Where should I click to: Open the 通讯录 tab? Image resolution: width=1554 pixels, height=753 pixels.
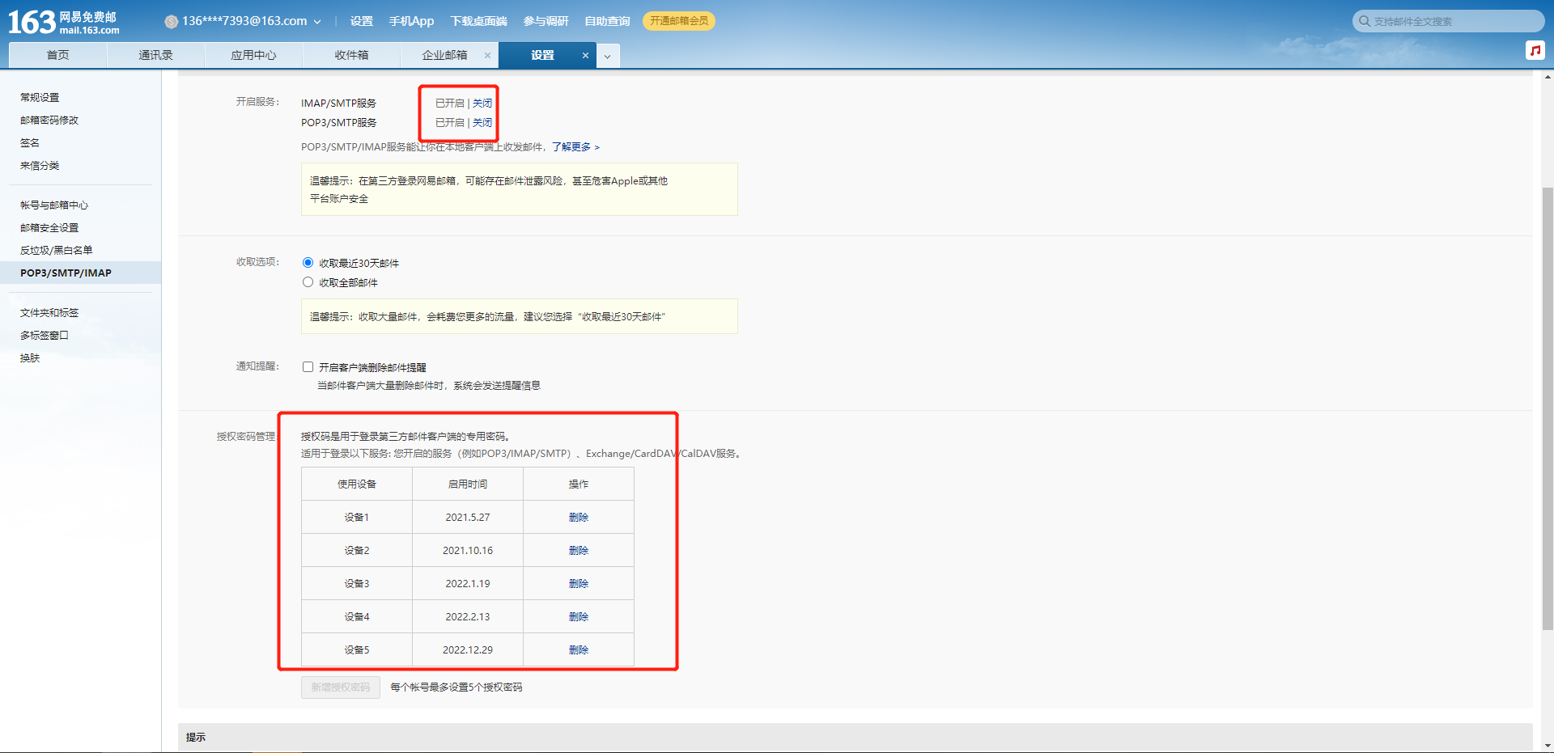pos(155,55)
